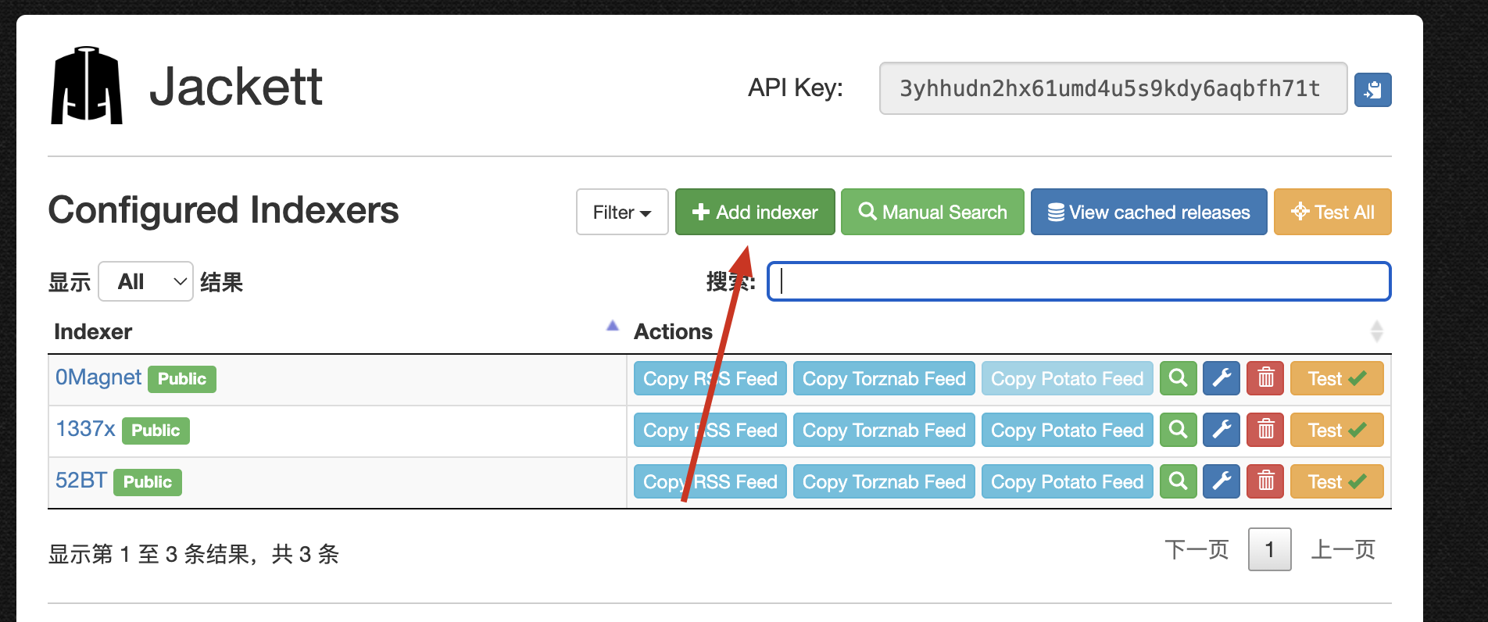
Task: Run Test All indexers
Action: pyautogui.click(x=1332, y=212)
